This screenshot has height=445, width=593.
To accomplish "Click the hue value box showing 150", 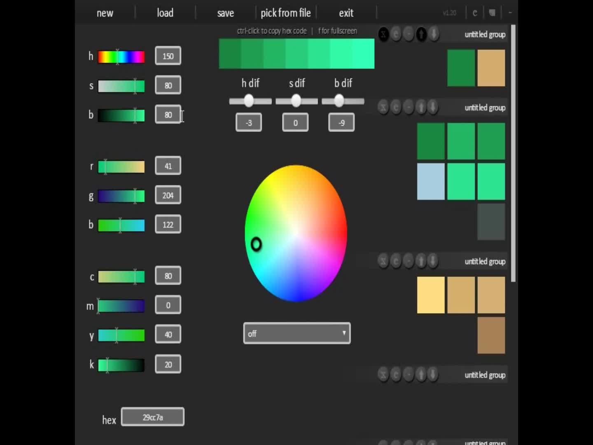I will click(168, 56).
